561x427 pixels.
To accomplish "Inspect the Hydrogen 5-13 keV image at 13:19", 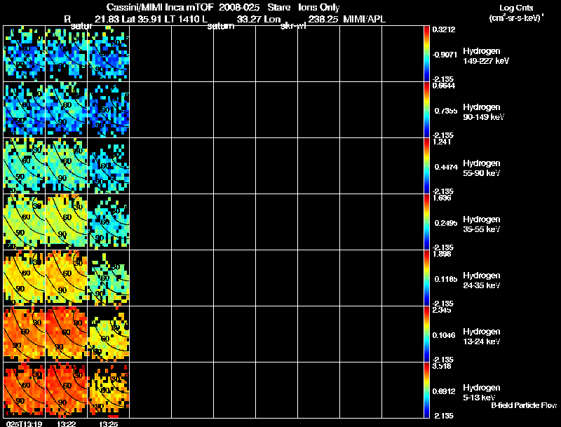I will (x=25, y=391).
